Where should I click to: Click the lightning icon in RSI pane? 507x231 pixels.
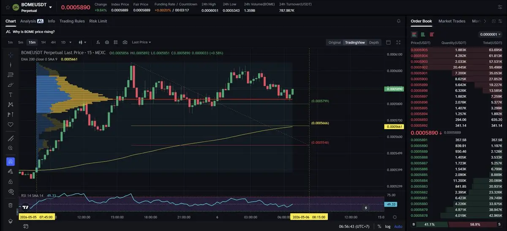pyautogui.click(x=366, y=208)
